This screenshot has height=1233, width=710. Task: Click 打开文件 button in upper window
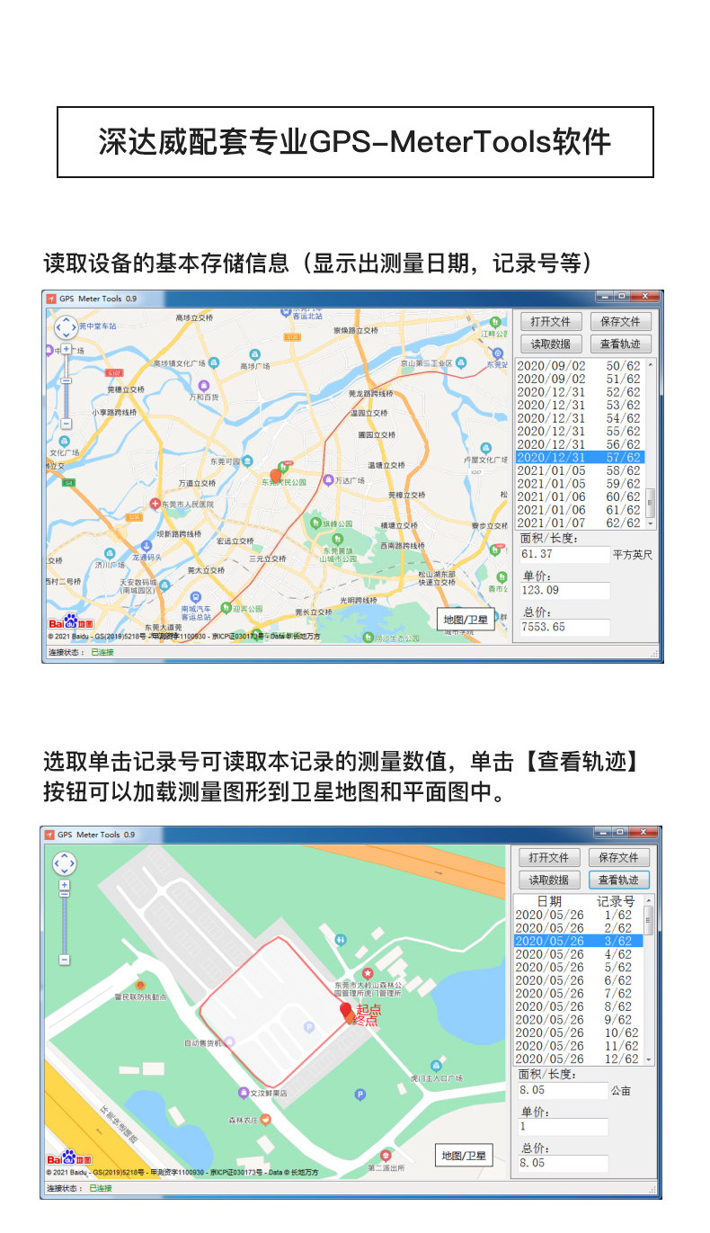551,322
